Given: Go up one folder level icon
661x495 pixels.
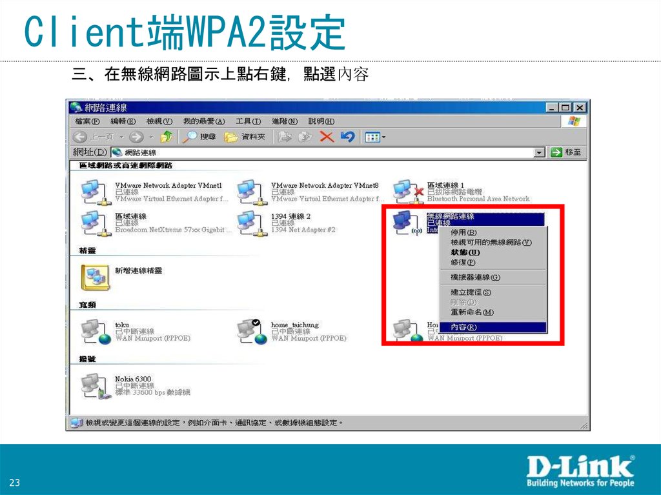Looking at the screenshot, I should click(x=166, y=137).
